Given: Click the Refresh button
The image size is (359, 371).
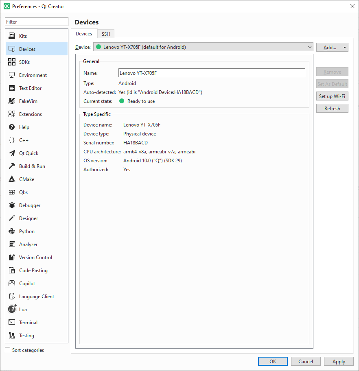Looking at the screenshot, I should pos(332,108).
